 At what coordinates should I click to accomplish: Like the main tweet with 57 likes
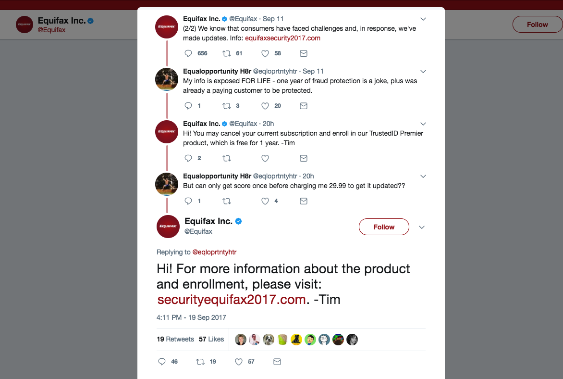(x=239, y=362)
